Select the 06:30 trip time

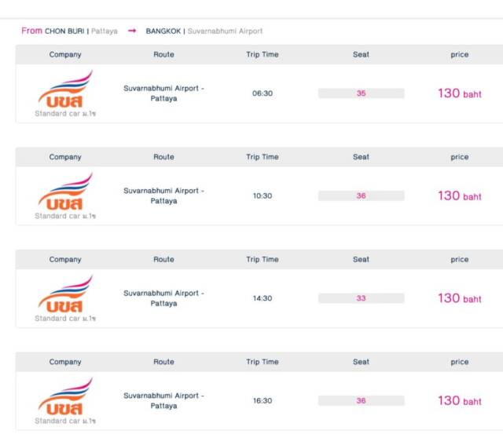point(263,93)
